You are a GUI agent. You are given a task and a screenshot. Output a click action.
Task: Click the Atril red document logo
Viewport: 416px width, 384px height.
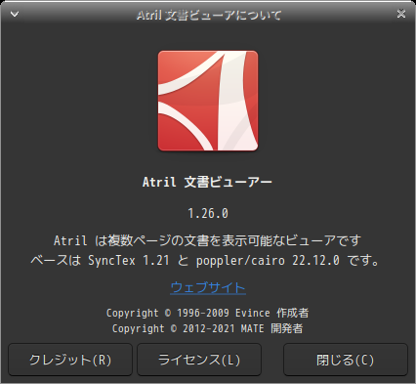click(x=208, y=101)
